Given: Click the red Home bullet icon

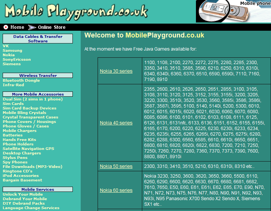Looking at the screenshot, I should pyautogui.click(x=6, y=27).
